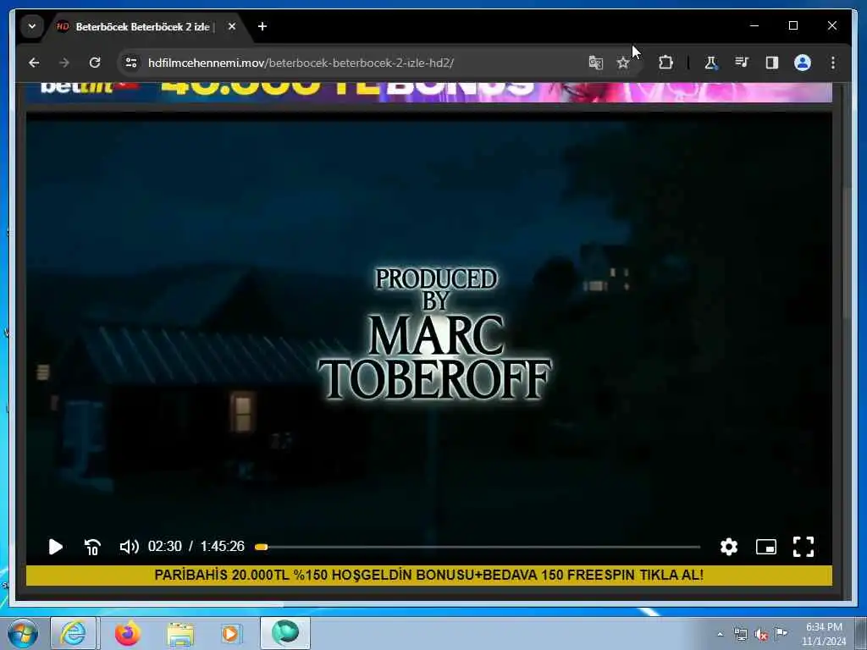This screenshot has width=867, height=650.
Task: Select the active browser taskbar button
Action: [285, 633]
